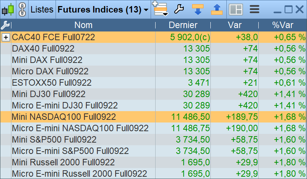The height and width of the screenshot is (179, 307).
Task: Select the ESTOXX50 Full0922 row
Action: 52,83
